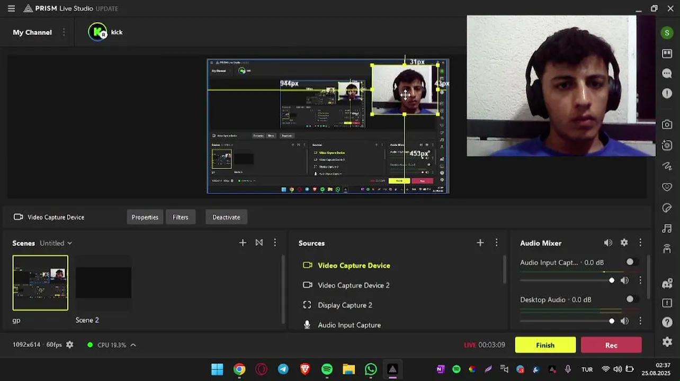Open the draw pen squiggle icon
Screen dimensions: 680x381
pyautogui.click(x=667, y=166)
